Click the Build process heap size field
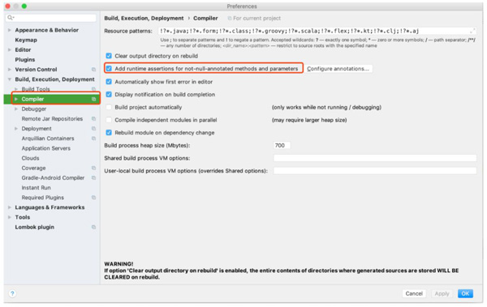Image resolution: width=487 pixels, height=307 pixels. (282, 146)
